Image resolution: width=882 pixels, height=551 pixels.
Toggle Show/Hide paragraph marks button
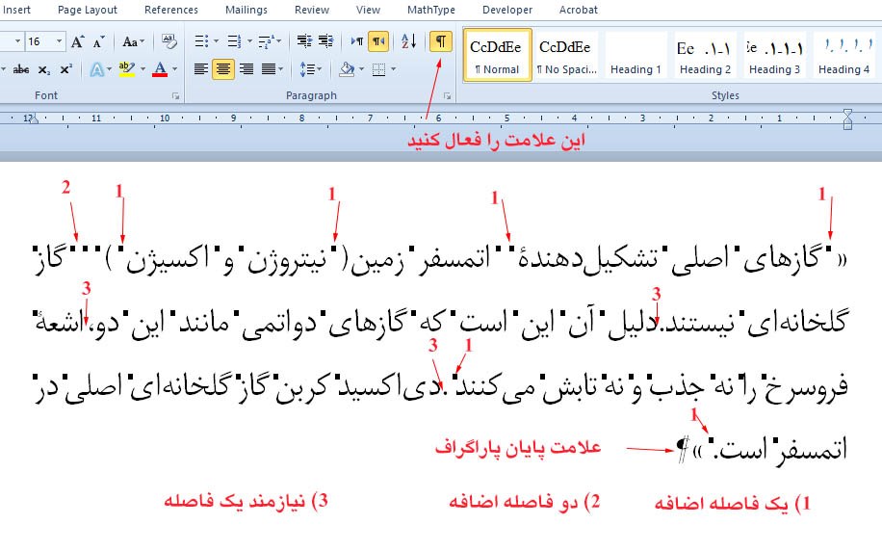point(440,41)
